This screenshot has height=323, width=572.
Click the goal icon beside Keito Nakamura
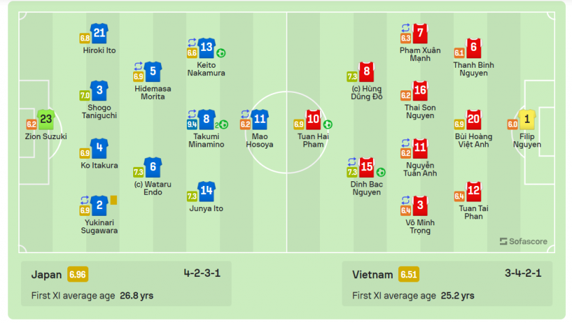point(221,53)
